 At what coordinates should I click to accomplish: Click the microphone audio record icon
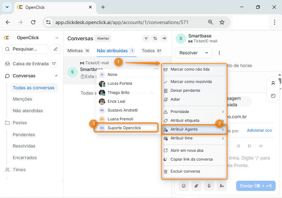(x=209, y=186)
